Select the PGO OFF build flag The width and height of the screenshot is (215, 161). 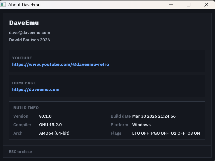tap(160, 133)
